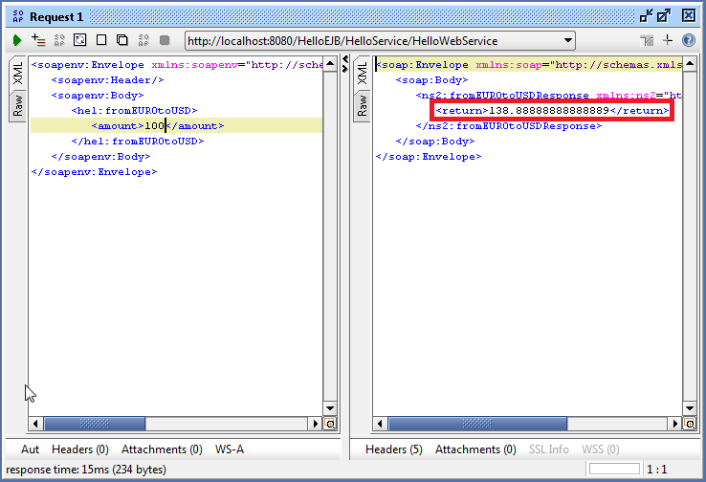
Task: Select the request XML side tab
Action: tap(18, 74)
